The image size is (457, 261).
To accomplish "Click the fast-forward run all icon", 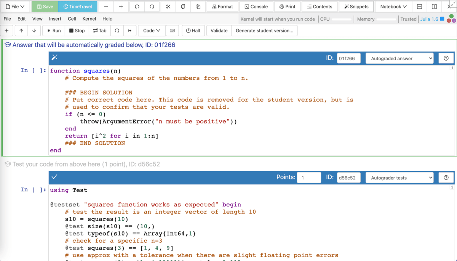I will pyautogui.click(x=130, y=30).
